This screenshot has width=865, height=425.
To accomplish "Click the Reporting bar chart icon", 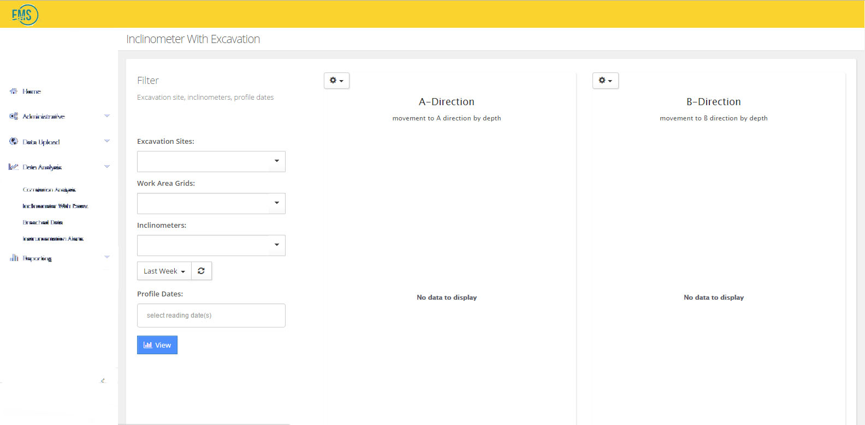I will point(14,258).
